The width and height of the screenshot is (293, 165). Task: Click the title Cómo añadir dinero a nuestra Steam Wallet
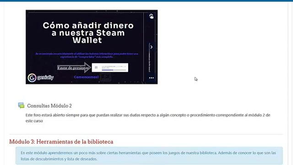click(88, 33)
